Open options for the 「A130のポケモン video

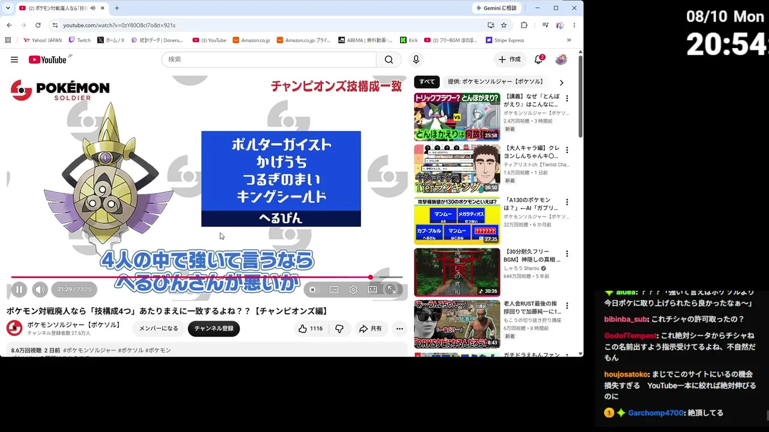567,202
